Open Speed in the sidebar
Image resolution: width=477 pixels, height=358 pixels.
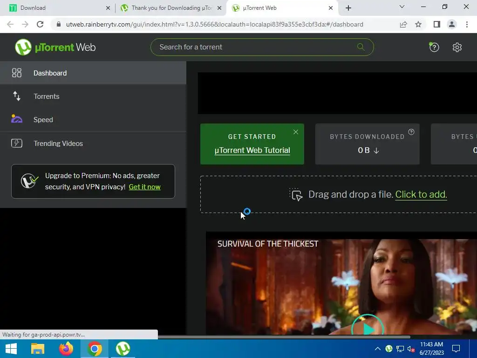[93, 120]
